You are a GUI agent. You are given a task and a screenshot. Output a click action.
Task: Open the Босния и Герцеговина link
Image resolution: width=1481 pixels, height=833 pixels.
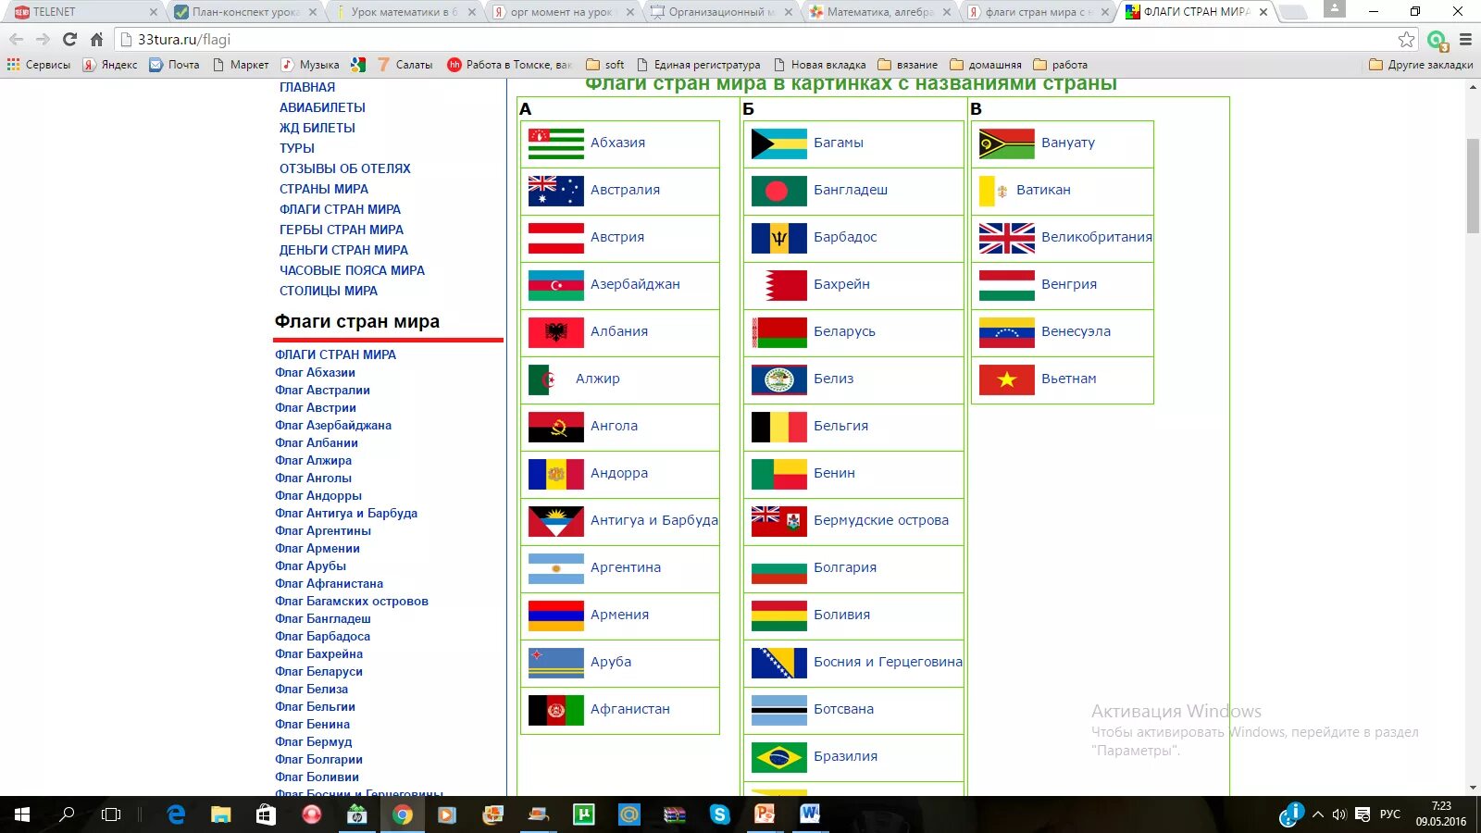click(888, 662)
